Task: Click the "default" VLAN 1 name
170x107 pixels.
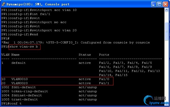Action: click(18, 63)
